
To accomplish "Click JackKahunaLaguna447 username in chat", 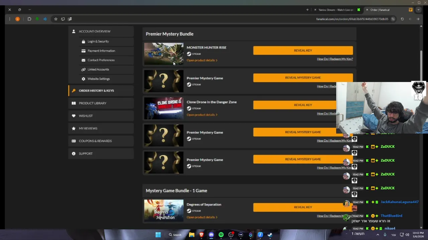I will (x=400, y=202).
